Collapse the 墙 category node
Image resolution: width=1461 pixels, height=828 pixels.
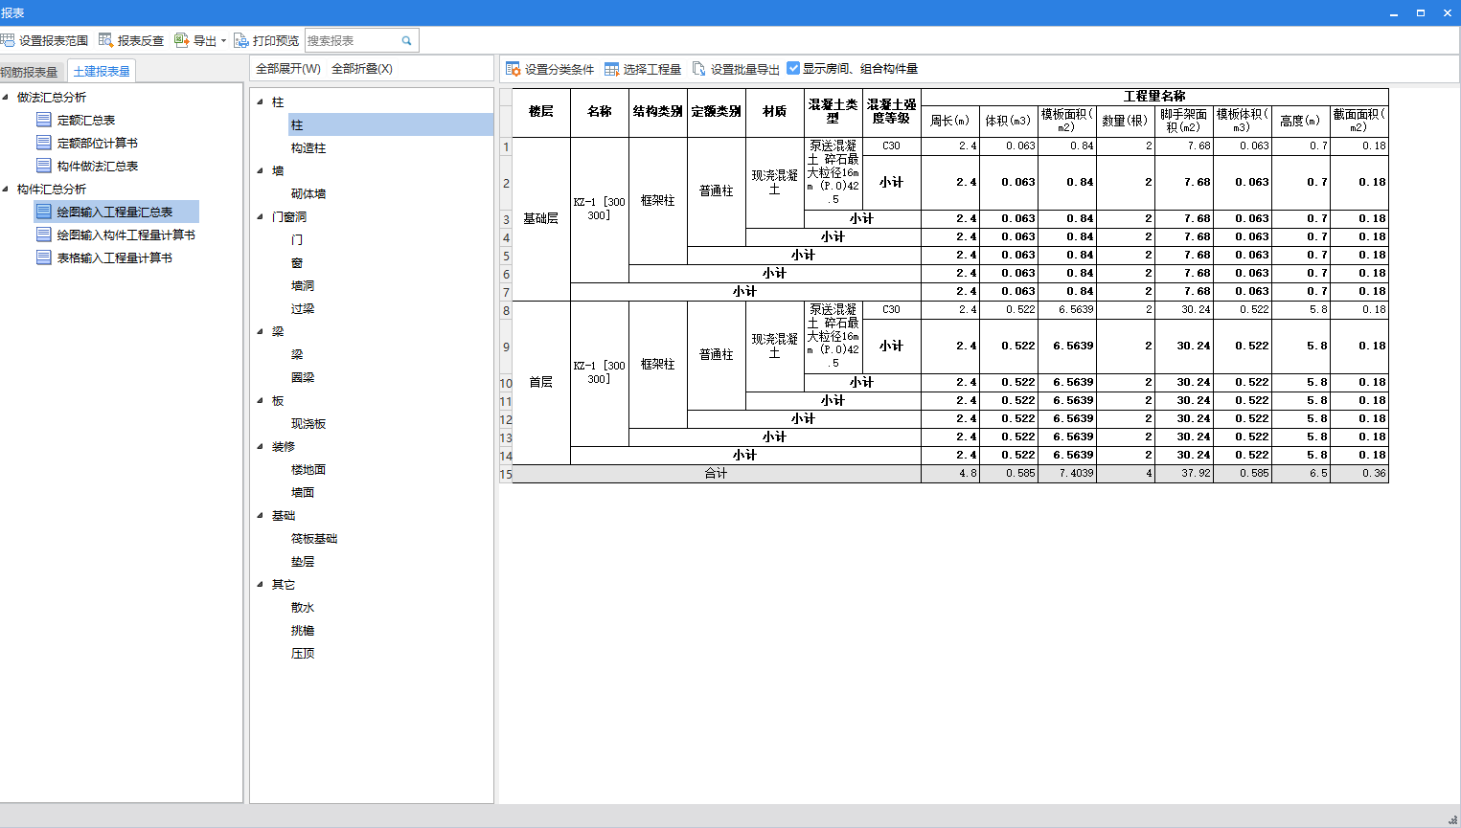260,170
